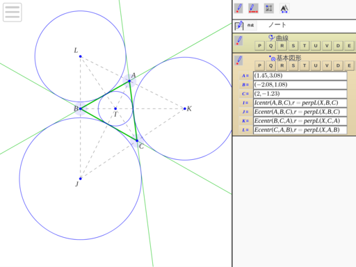This screenshot has height=267, width=356.
Task: Click the grid-points tool icon
Action: [269, 8]
